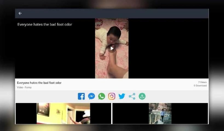
Task: Click the '0 Download' counter
Action: pos(200,86)
